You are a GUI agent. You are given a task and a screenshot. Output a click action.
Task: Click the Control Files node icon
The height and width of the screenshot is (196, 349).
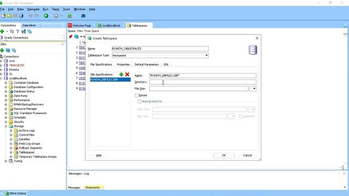16,135
